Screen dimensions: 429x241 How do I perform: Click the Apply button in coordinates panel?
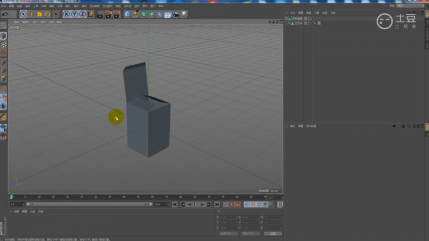(272, 233)
